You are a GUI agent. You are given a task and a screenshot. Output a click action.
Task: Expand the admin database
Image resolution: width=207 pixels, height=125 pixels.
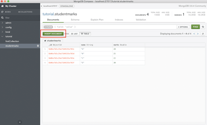tap(2, 23)
